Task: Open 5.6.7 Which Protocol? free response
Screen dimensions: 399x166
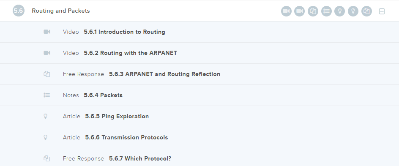Action: [x=199, y=157]
